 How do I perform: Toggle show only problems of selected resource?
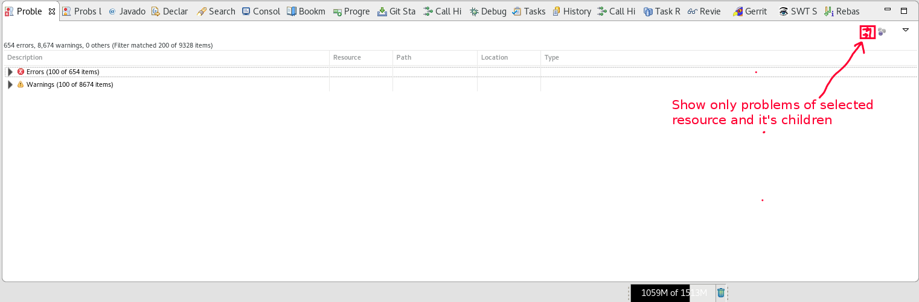click(x=867, y=33)
